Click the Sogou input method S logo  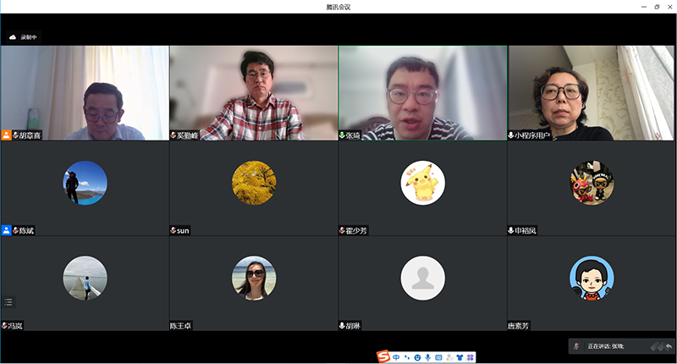coord(383,357)
